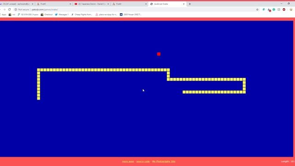The image size is (295, 166).
Task: Click the red food square in the game
Action: 159,54
